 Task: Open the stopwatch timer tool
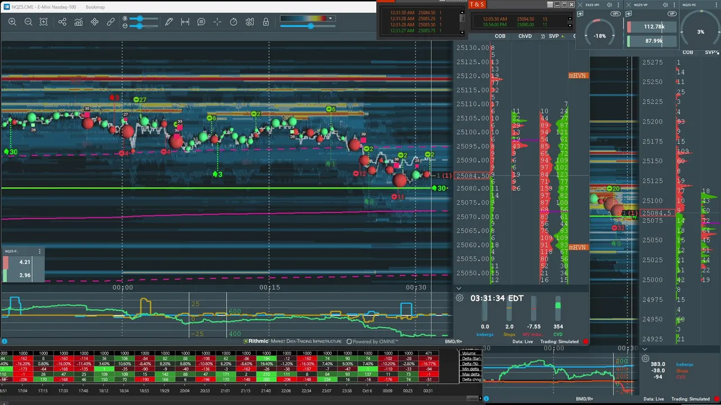(x=234, y=22)
